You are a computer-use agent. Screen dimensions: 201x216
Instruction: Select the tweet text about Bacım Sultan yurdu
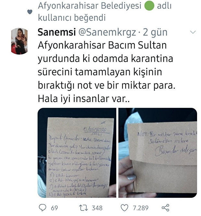pyautogui.click(x=107, y=72)
